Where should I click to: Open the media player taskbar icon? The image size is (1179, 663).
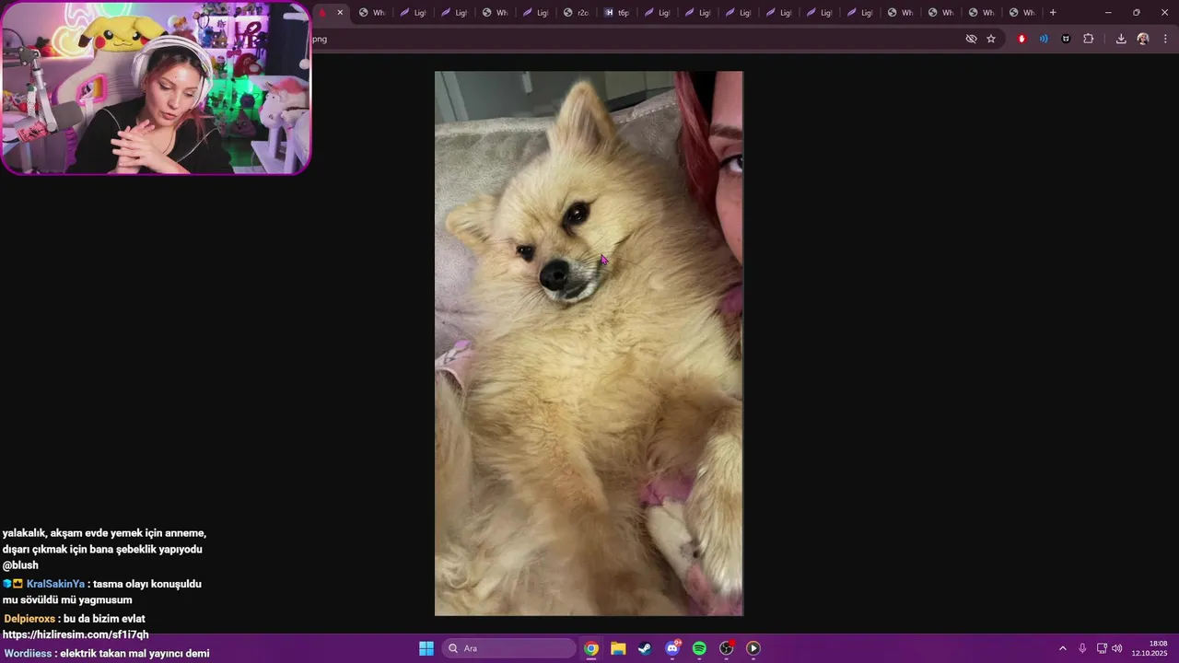[753, 648]
